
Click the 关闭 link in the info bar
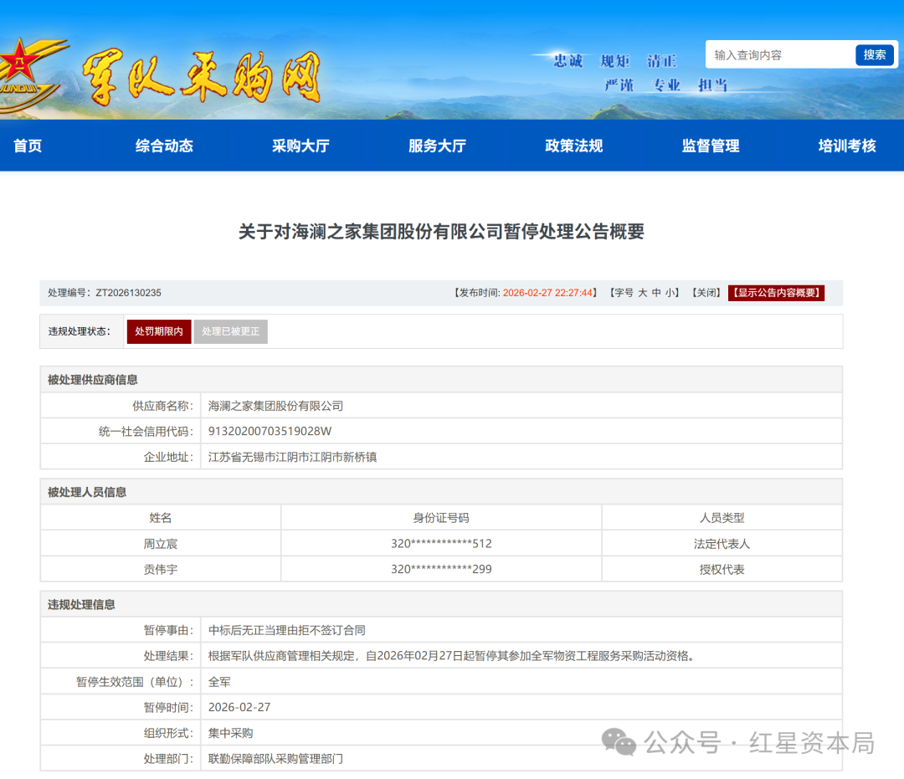(x=706, y=293)
